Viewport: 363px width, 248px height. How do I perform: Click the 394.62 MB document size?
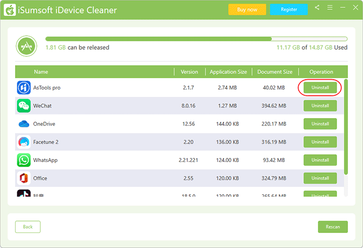[274, 106]
